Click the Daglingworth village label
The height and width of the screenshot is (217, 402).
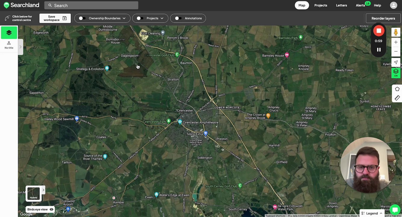pos(130,56)
